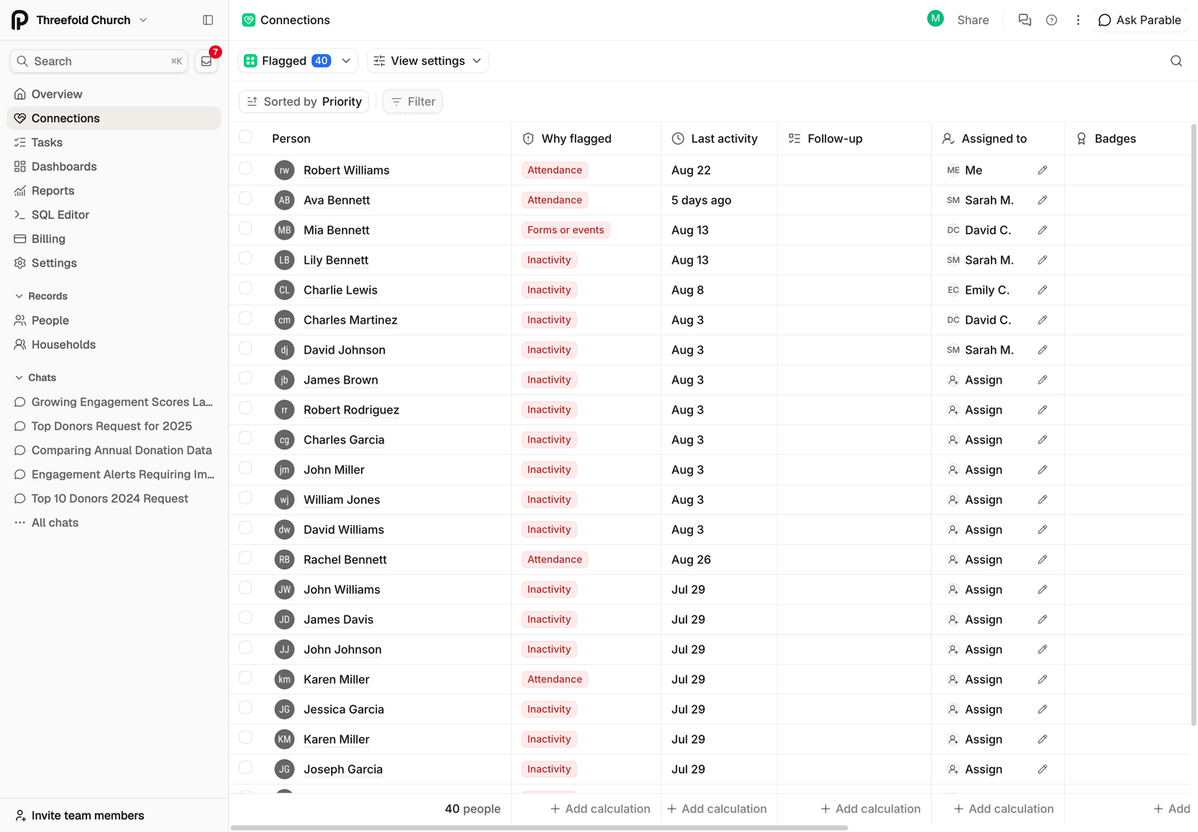Viewport: 1198px width, 832px height.
Task: Click the Share button
Action: pyautogui.click(x=973, y=20)
